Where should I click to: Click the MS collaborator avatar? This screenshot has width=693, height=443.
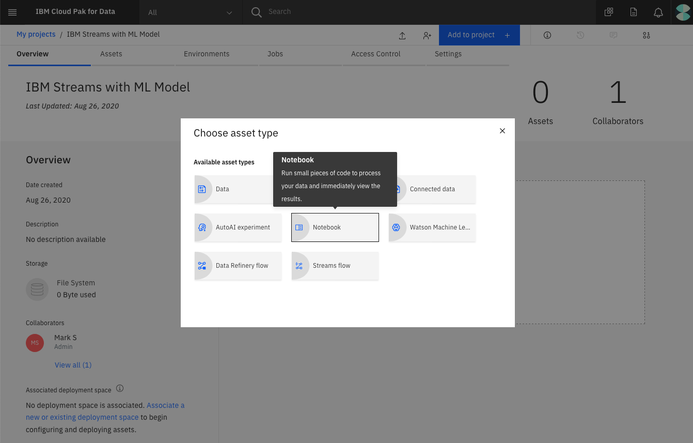point(35,343)
